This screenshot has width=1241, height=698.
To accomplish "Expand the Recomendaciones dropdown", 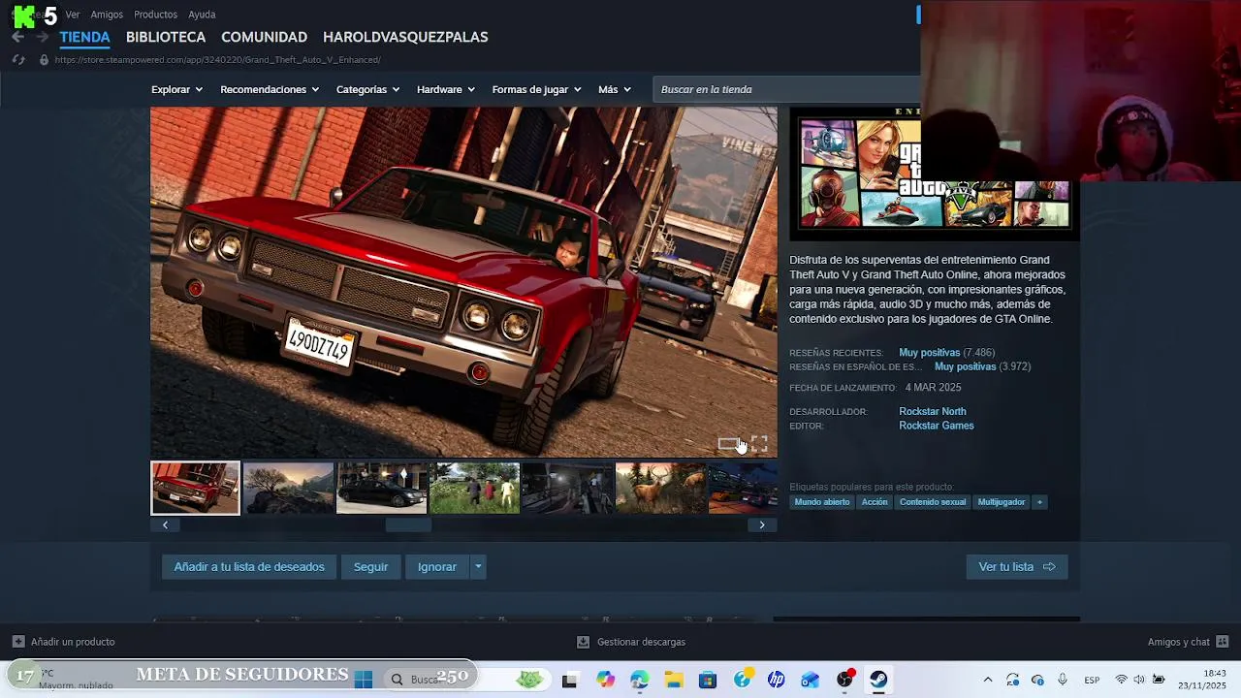I will [269, 89].
